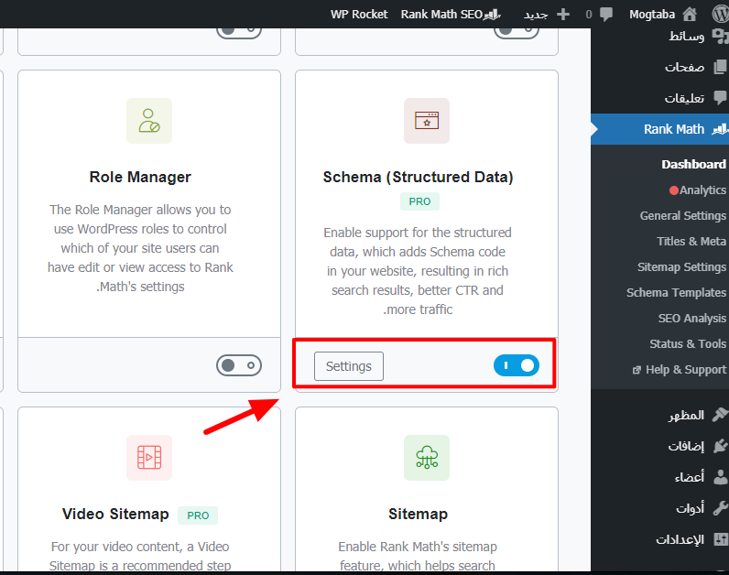Click the Rank Math SEO chart icon in admin bar
Viewport: 729px width, 575px height.
coord(492,15)
